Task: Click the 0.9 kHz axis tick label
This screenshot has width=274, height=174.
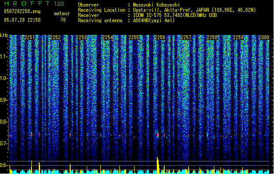Action: pos(3,100)
